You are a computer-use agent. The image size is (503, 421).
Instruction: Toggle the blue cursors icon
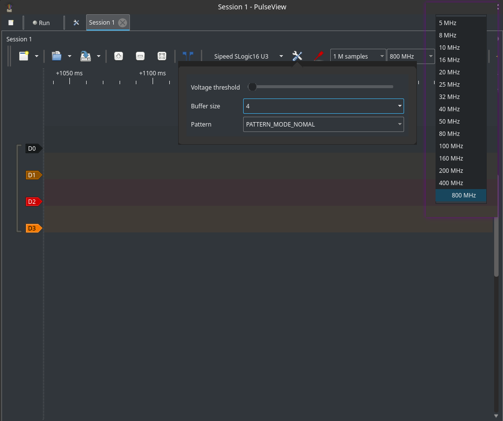(x=188, y=56)
